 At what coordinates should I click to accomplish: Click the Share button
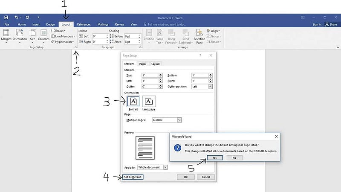click(x=331, y=24)
